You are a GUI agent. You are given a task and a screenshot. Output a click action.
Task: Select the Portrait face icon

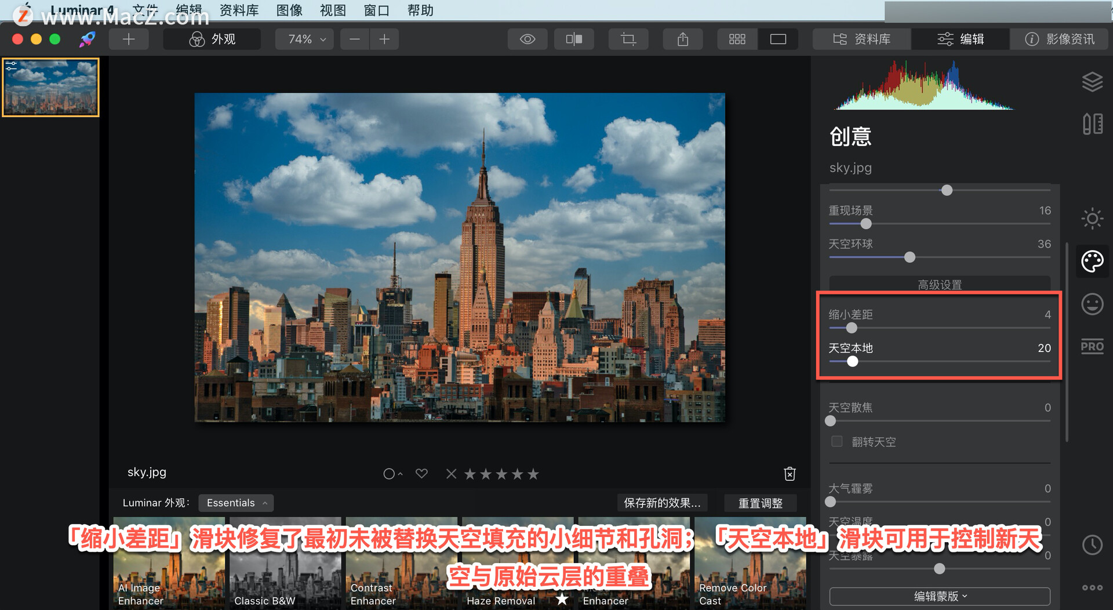(1092, 304)
